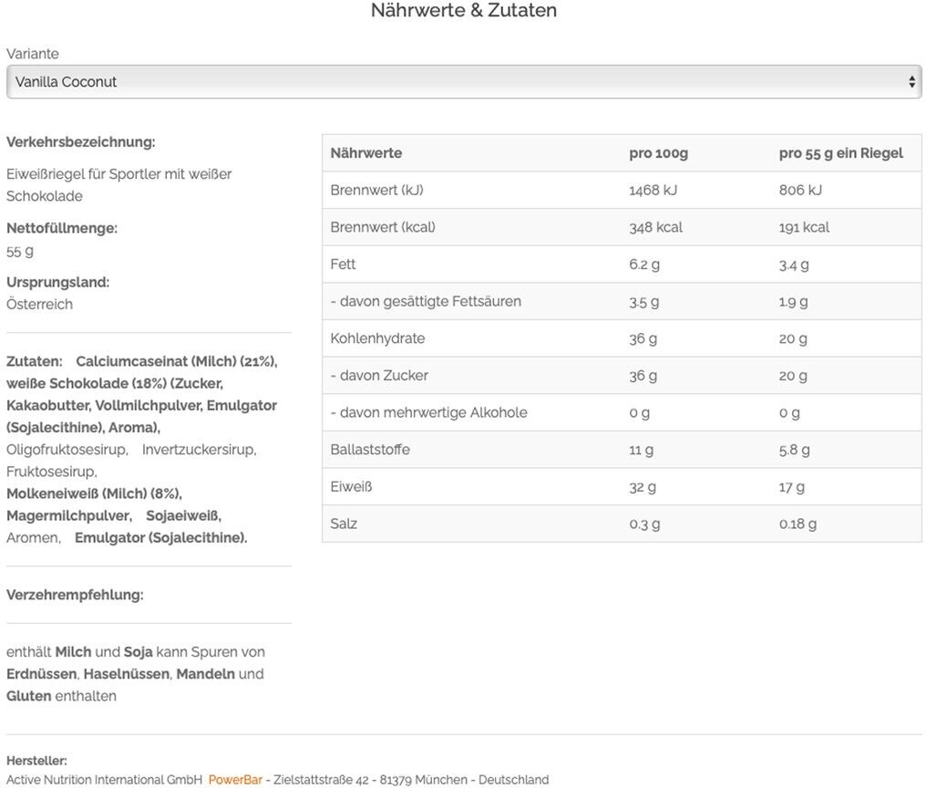Click the Nährwerte table column header
926x789 pixels.
pyautogui.click(x=366, y=153)
